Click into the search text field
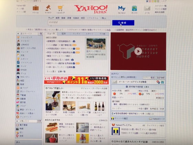Viewport: 193px width, 145px height. click(x=79, y=23)
